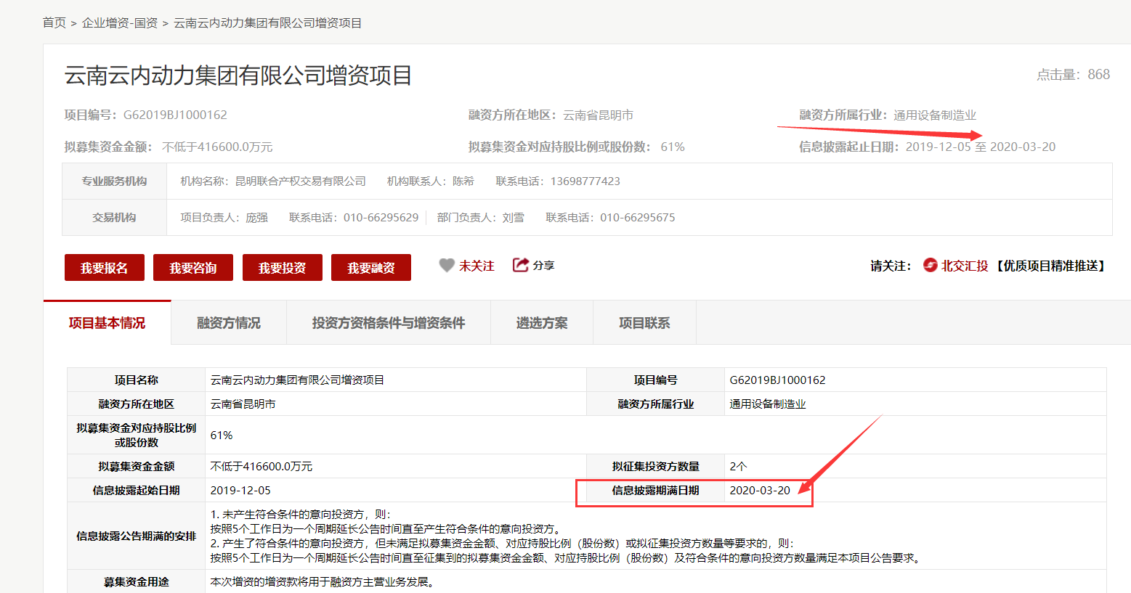1131x593 pixels.
Task: Open the 北交汇投 link text
Action: 965,266
